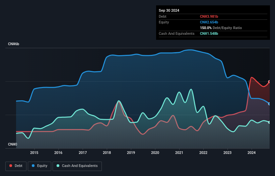
Task: Click the Debt value CN¥3.981b
Action: (x=209, y=16)
